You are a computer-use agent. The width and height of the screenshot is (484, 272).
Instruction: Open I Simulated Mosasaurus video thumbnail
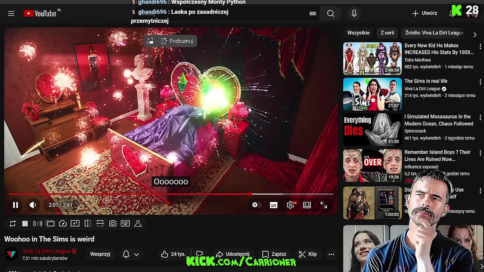point(372,130)
